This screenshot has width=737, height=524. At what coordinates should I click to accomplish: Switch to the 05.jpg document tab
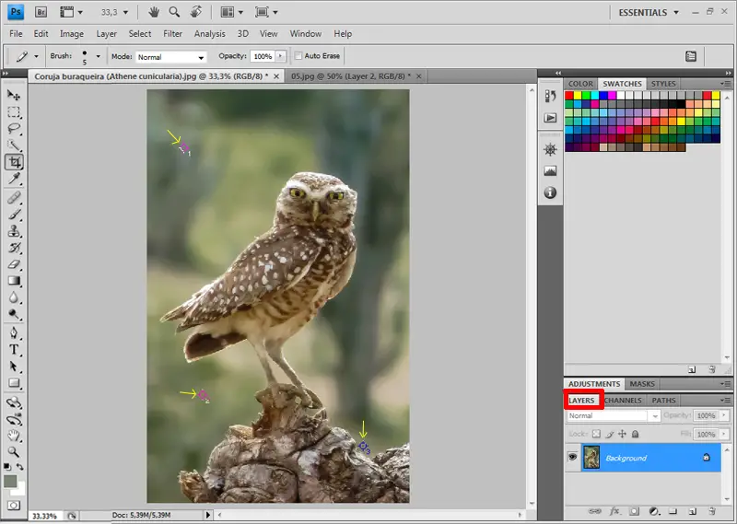click(347, 76)
